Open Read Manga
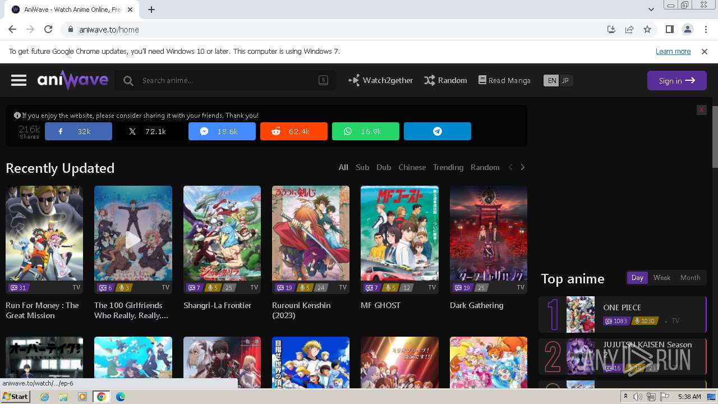This screenshot has height=404, width=718. coord(504,80)
